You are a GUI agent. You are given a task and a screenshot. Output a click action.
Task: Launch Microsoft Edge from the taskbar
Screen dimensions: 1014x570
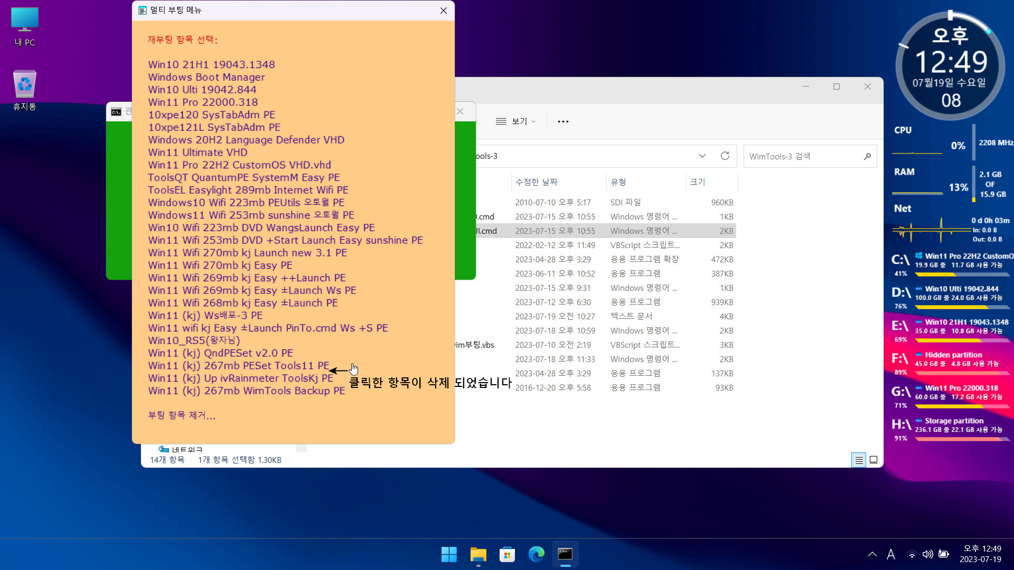pos(536,554)
